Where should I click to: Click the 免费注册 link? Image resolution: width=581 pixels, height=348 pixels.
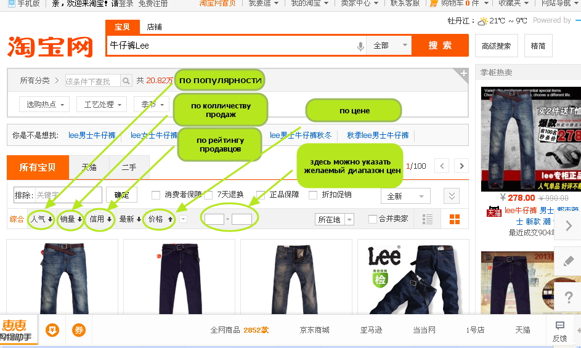153,3
